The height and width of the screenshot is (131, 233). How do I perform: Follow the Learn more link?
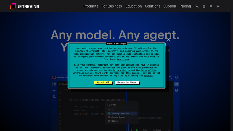(x=123, y=59)
